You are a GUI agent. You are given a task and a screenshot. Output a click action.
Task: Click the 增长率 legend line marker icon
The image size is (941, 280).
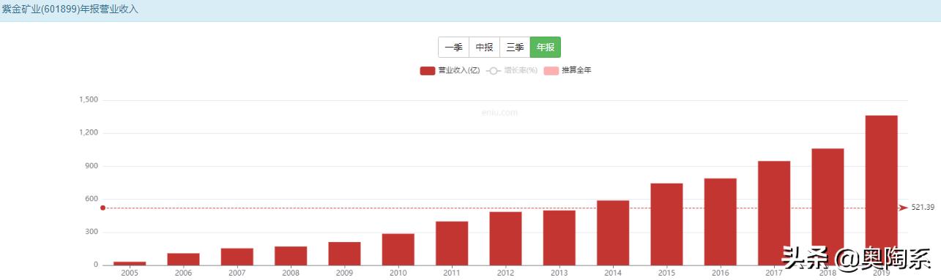click(493, 71)
